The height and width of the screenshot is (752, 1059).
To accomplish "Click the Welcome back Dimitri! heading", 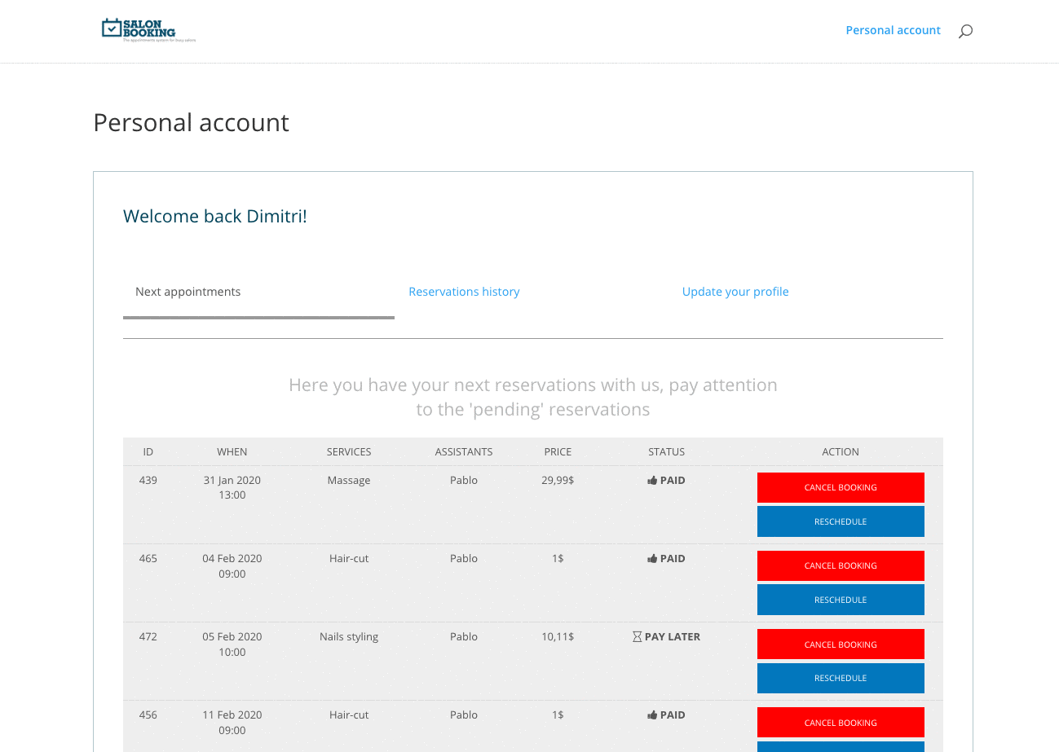I will [x=215, y=216].
